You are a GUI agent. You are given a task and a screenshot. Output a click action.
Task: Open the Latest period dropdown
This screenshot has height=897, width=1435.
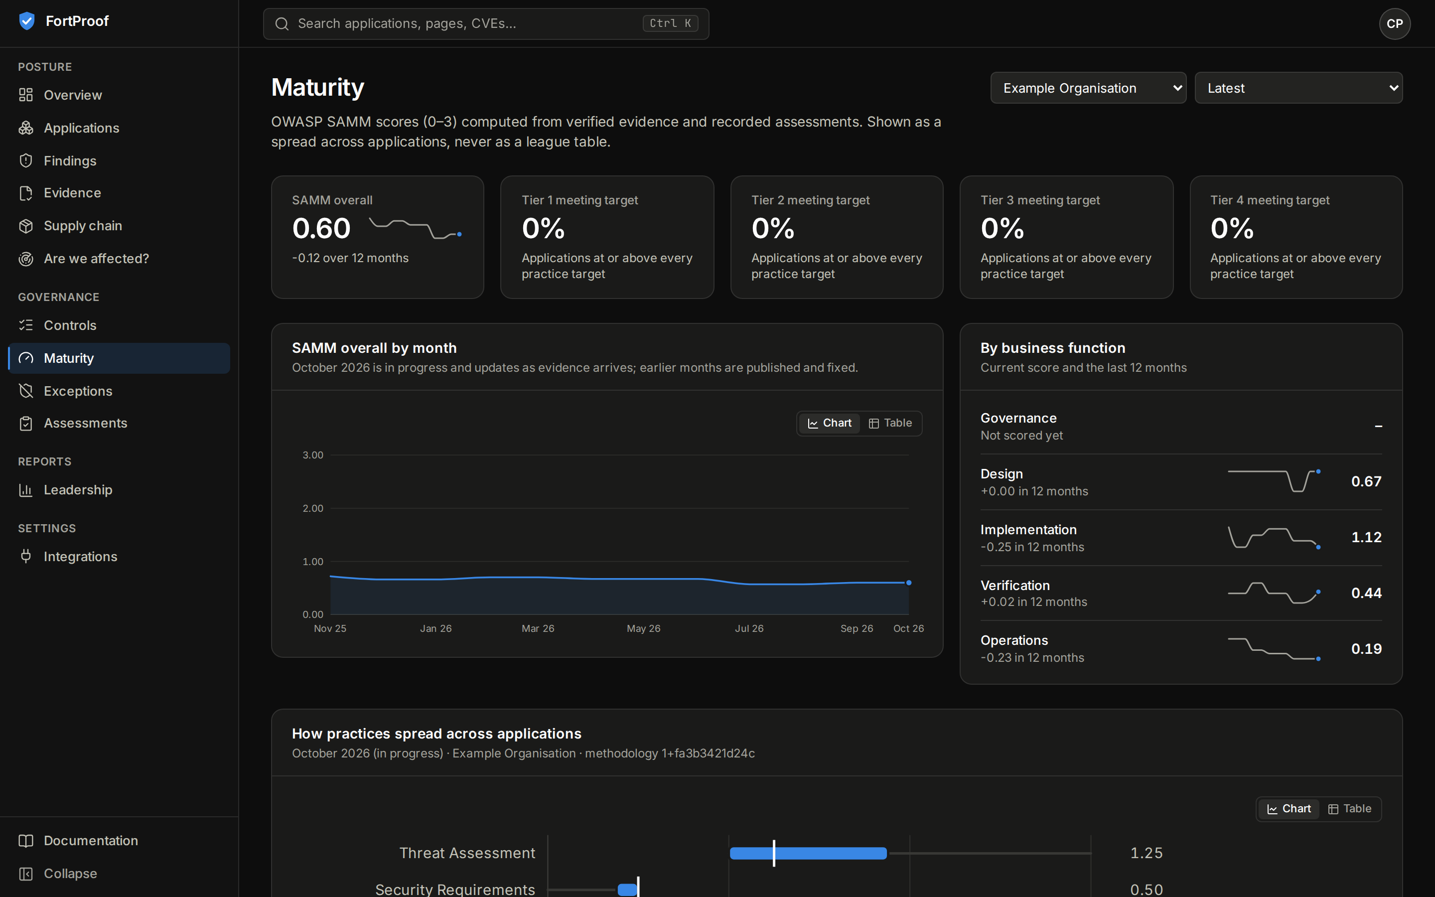(1298, 88)
